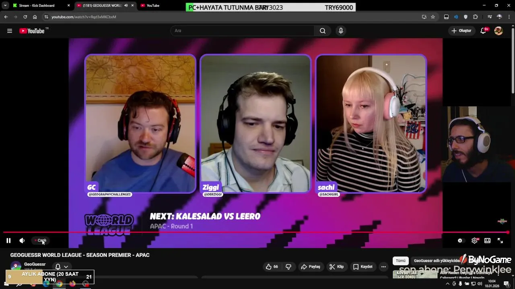Open YouTube notifications bell
Screen dimensions: 515x289
pos(483,31)
